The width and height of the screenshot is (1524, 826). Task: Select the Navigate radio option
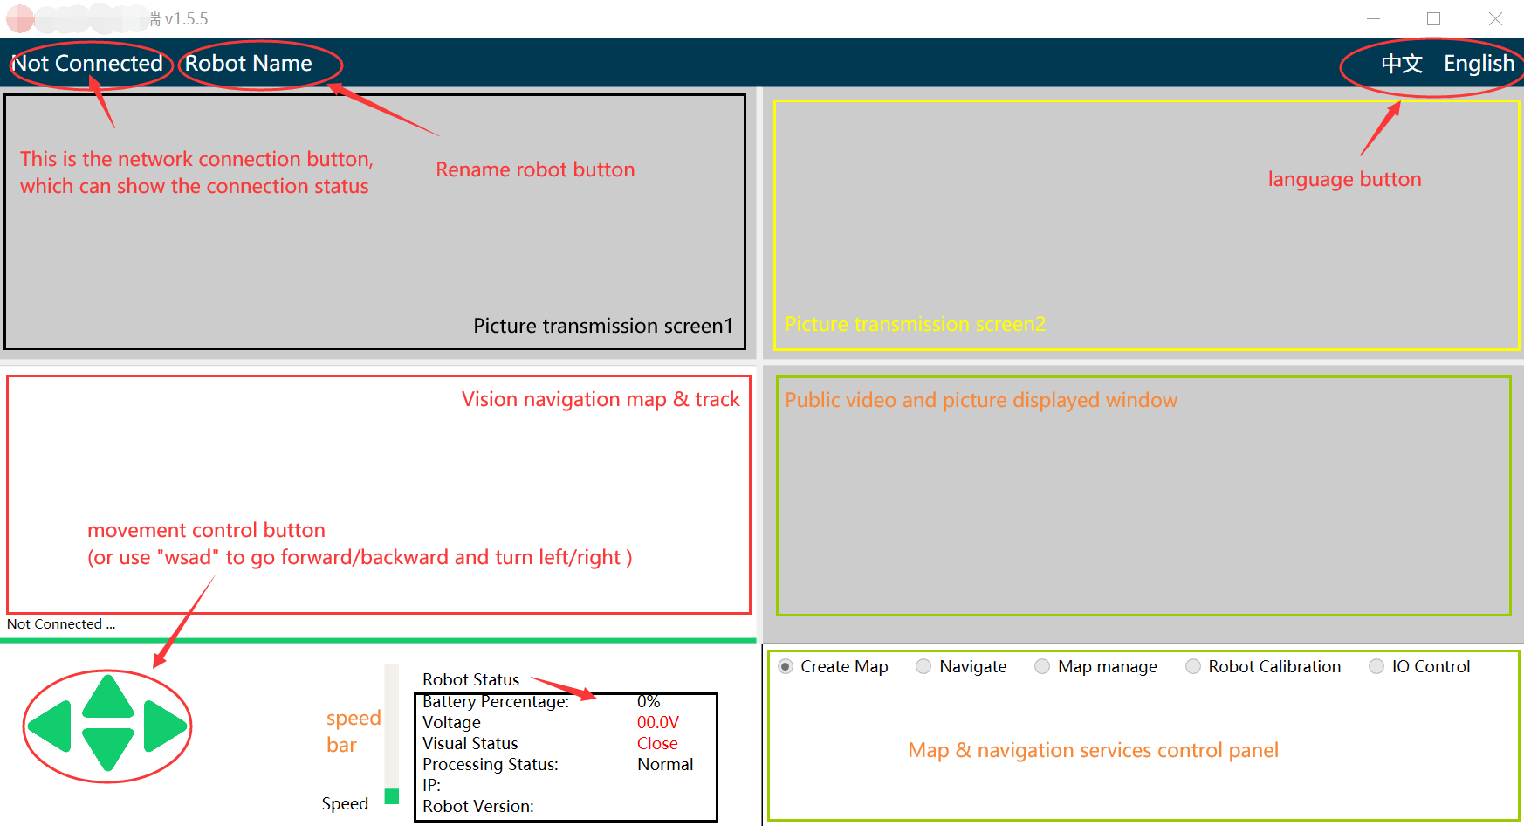point(923,667)
